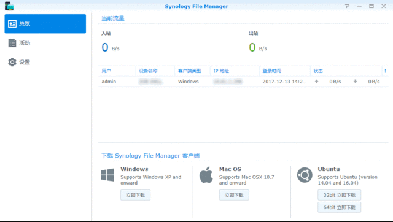Click the blurred IP address cell
393x222 pixels.
click(x=228, y=82)
